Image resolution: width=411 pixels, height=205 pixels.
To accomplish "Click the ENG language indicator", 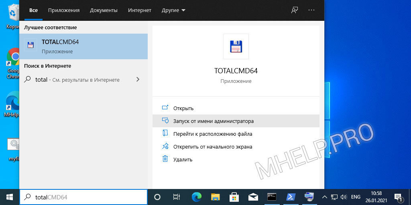I will [356, 197].
